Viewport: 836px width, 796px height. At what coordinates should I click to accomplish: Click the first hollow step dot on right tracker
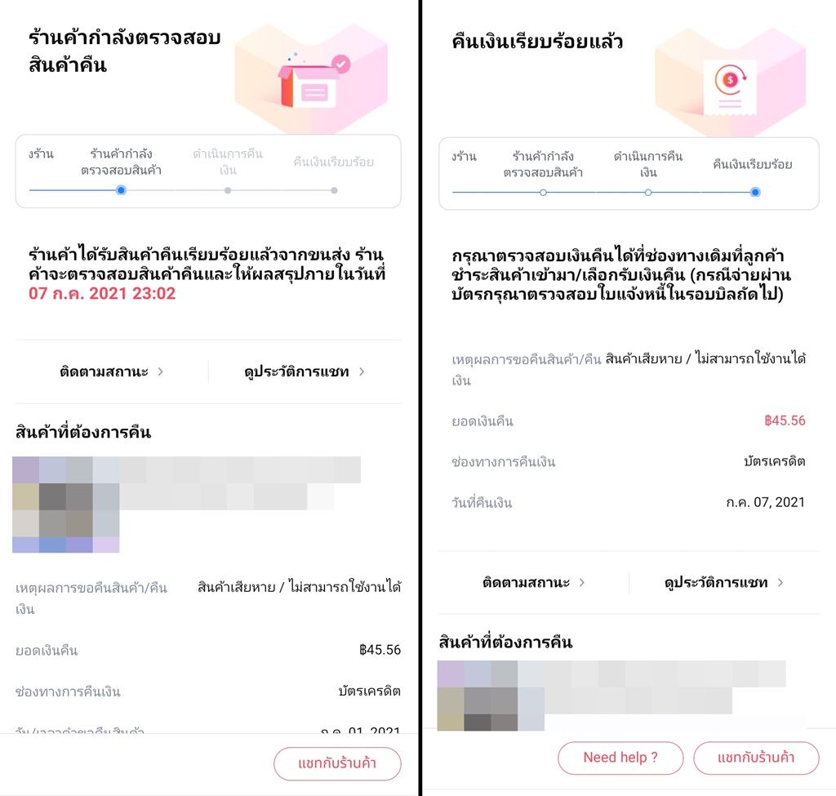click(543, 193)
